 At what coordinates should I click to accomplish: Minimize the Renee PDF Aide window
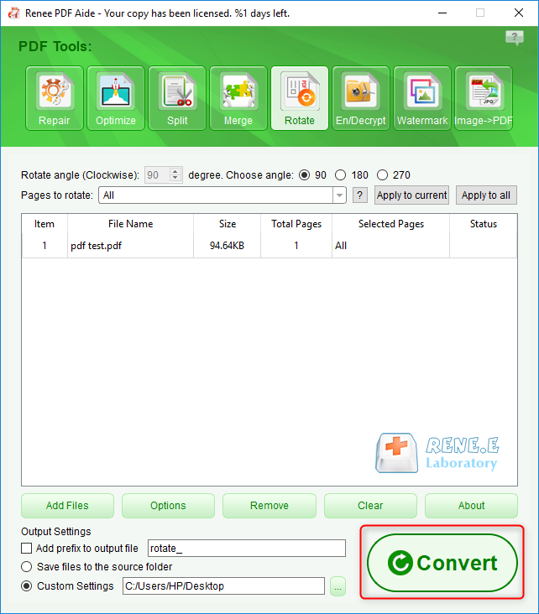coord(442,13)
